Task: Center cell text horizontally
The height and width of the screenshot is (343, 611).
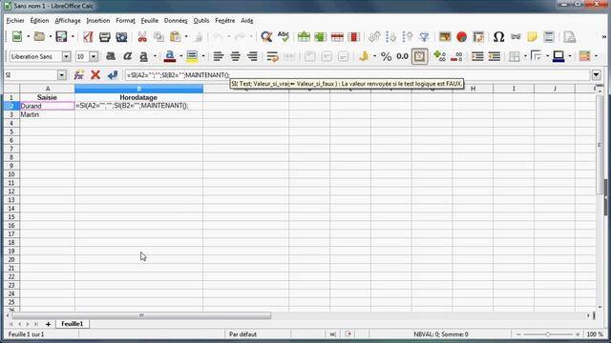Action: (x=236, y=56)
